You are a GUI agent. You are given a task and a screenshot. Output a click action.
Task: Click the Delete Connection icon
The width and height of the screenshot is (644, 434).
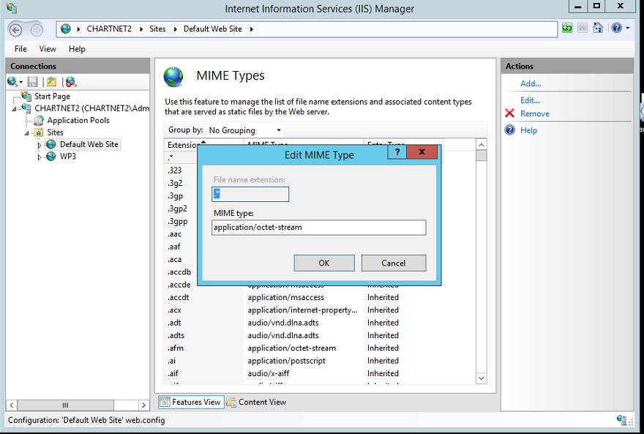tap(71, 82)
